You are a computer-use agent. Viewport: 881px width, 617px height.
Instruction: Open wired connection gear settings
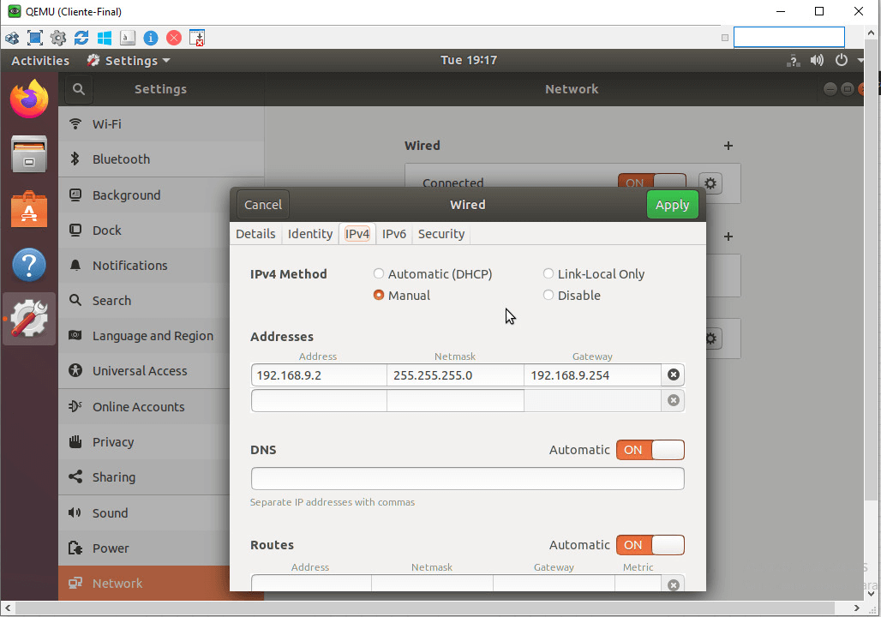click(710, 183)
